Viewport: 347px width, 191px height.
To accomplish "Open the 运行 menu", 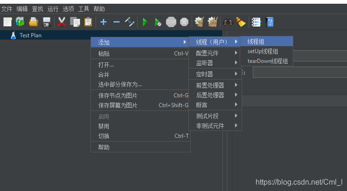I will (x=53, y=9).
